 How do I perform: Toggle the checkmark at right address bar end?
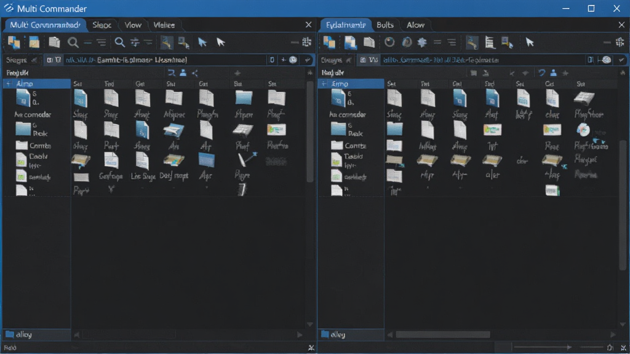pyautogui.click(x=621, y=60)
